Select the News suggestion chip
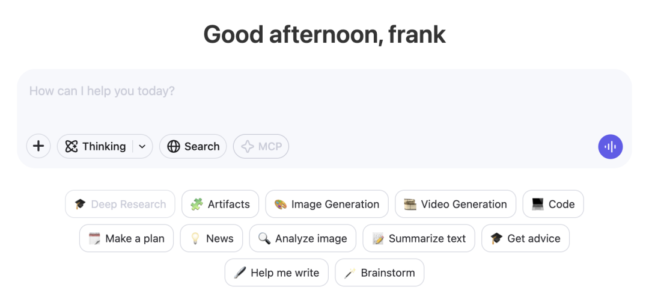 pyautogui.click(x=212, y=238)
